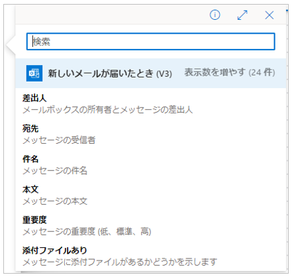294x277 pixels.
Task: Expand the dynamic content panel with arrow icon
Action: coord(242,15)
